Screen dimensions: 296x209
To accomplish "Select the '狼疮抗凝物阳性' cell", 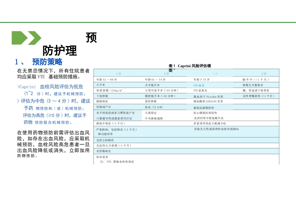I will coord(204,108).
